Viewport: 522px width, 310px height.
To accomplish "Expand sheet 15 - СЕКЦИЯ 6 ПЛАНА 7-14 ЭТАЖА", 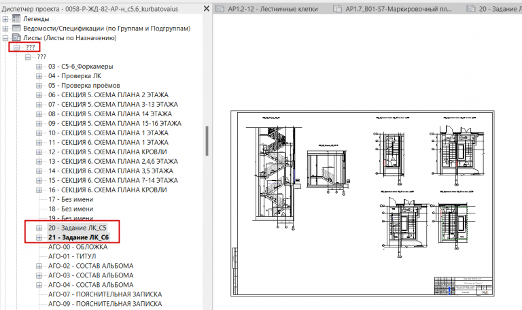I will coord(39,180).
